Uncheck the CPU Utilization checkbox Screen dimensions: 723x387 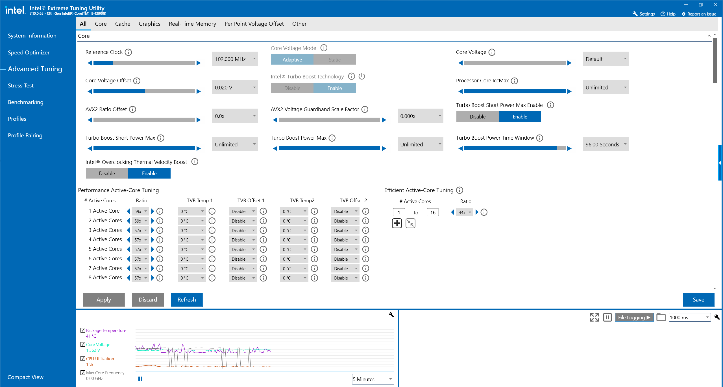83,359
